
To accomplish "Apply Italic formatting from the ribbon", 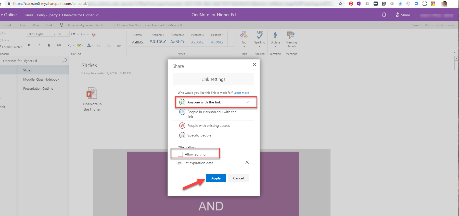I will click(x=39, y=45).
